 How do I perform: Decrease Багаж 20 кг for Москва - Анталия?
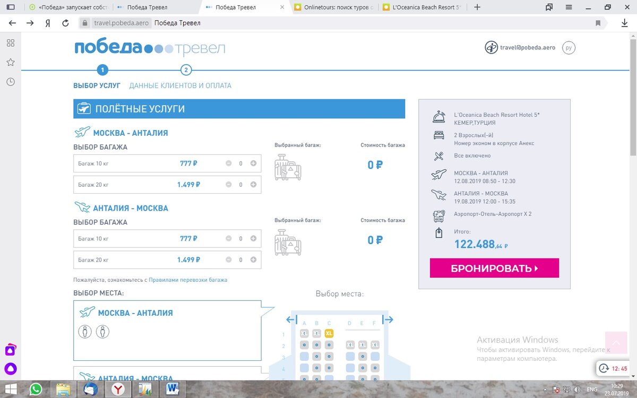click(x=228, y=185)
